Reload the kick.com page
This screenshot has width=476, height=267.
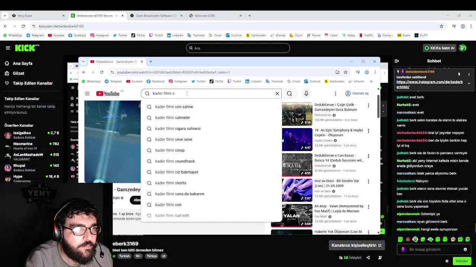[x=23, y=26]
